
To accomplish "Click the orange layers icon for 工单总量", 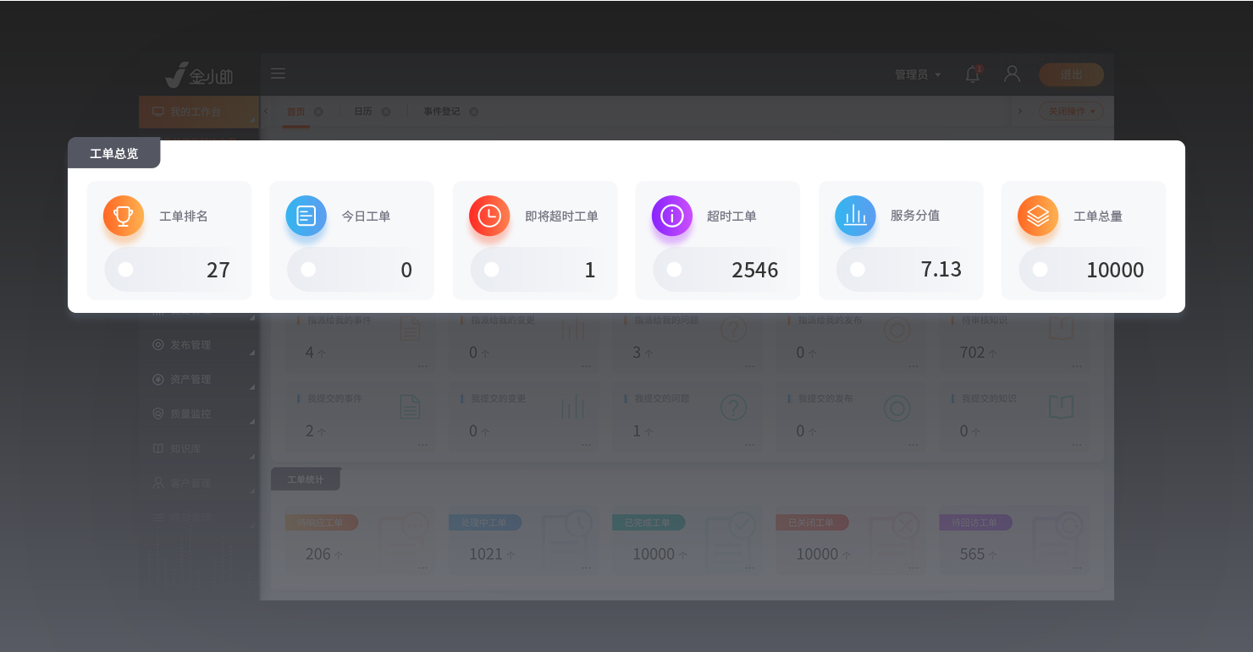I will pyautogui.click(x=1038, y=216).
